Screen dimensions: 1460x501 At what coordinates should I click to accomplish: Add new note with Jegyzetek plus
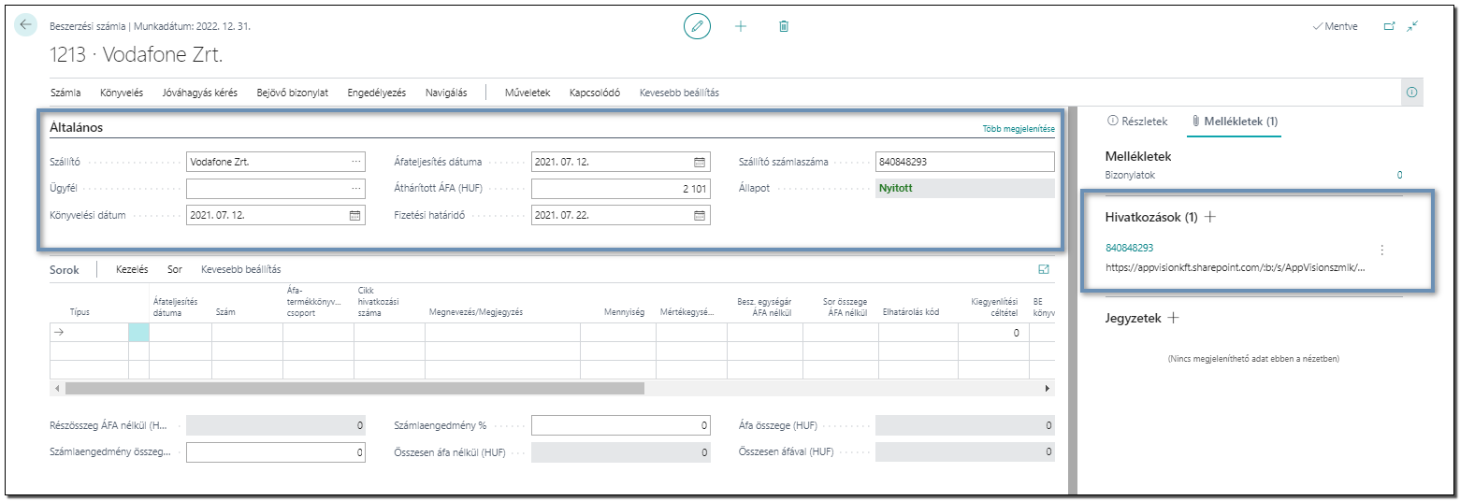click(1173, 318)
